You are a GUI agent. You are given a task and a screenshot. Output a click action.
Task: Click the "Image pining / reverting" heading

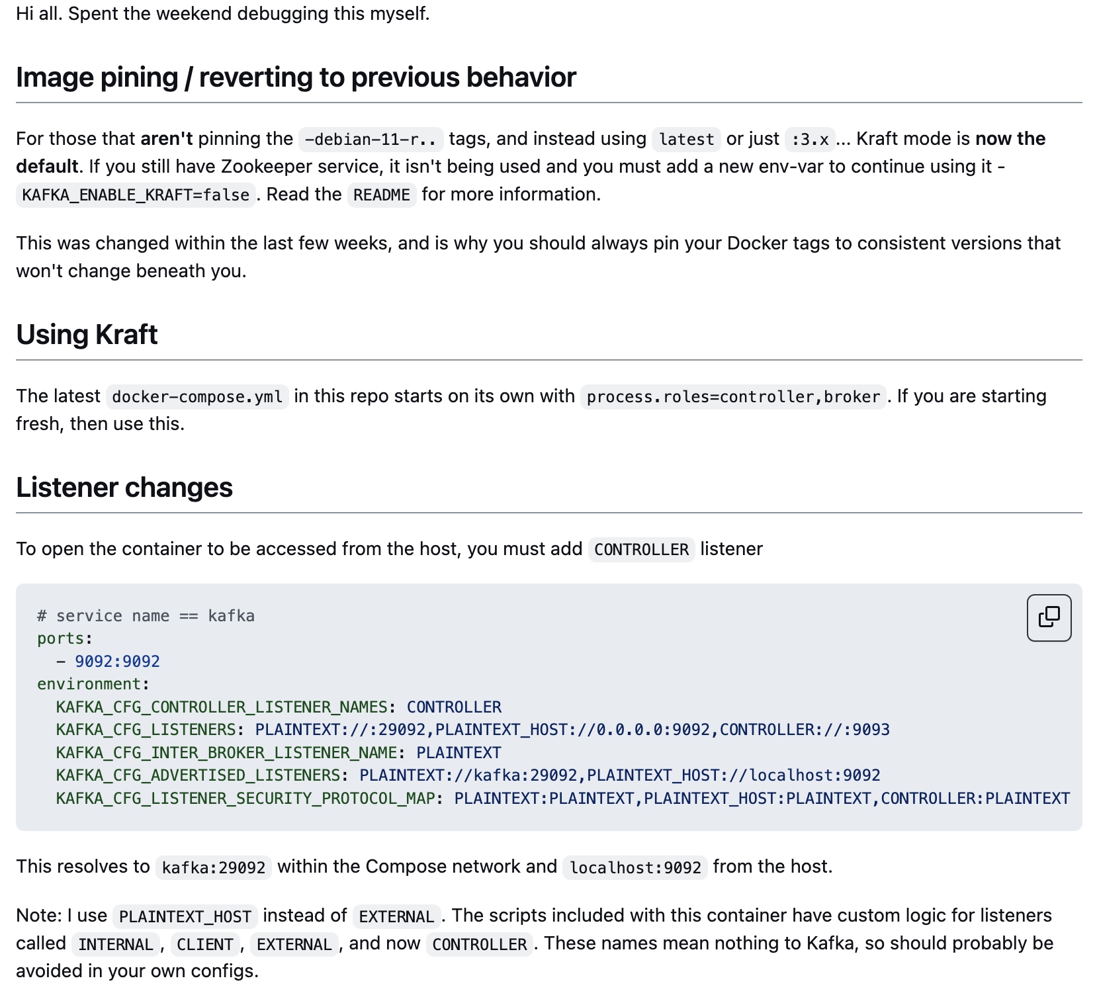pyautogui.click(x=296, y=77)
